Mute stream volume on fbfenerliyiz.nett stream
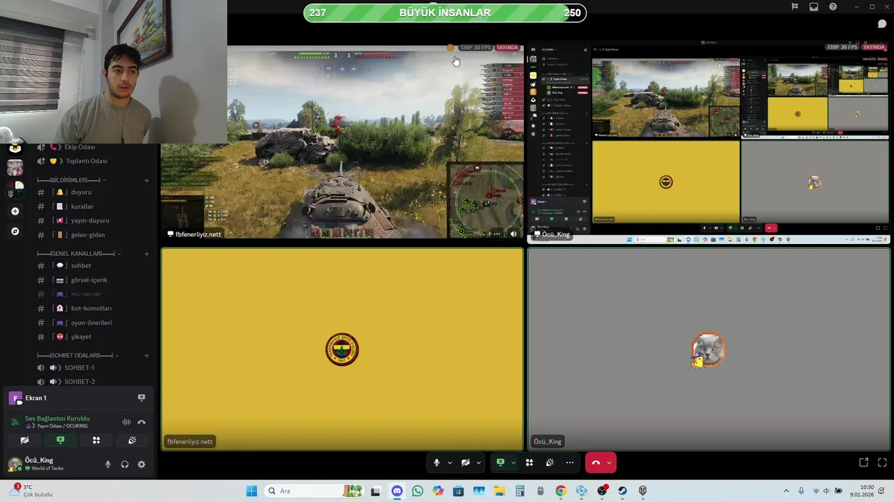894x502 pixels. 513,234
